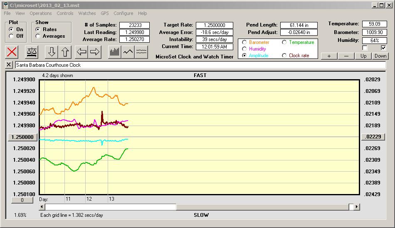Viewport: 395px width, 228px height.
Task: Click the Santa Barbara Courthouse Clock field
Action: coord(200,65)
